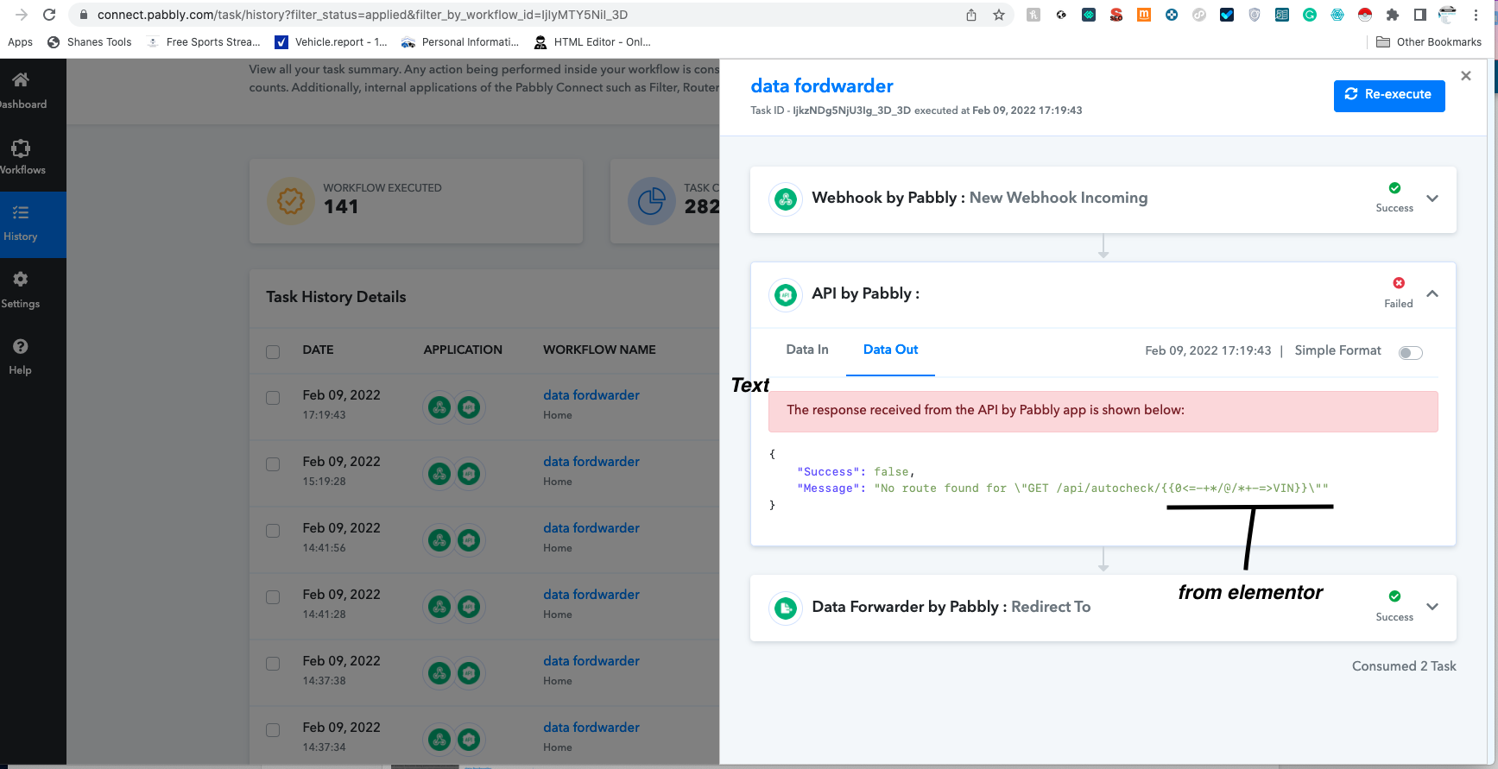
Task: Open data fordwarder link in 17:19:43 row
Action: pyautogui.click(x=591, y=395)
